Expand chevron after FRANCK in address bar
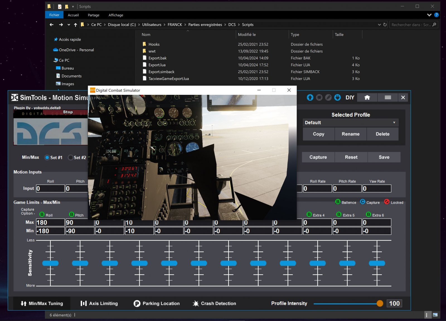 tap(185, 25)
